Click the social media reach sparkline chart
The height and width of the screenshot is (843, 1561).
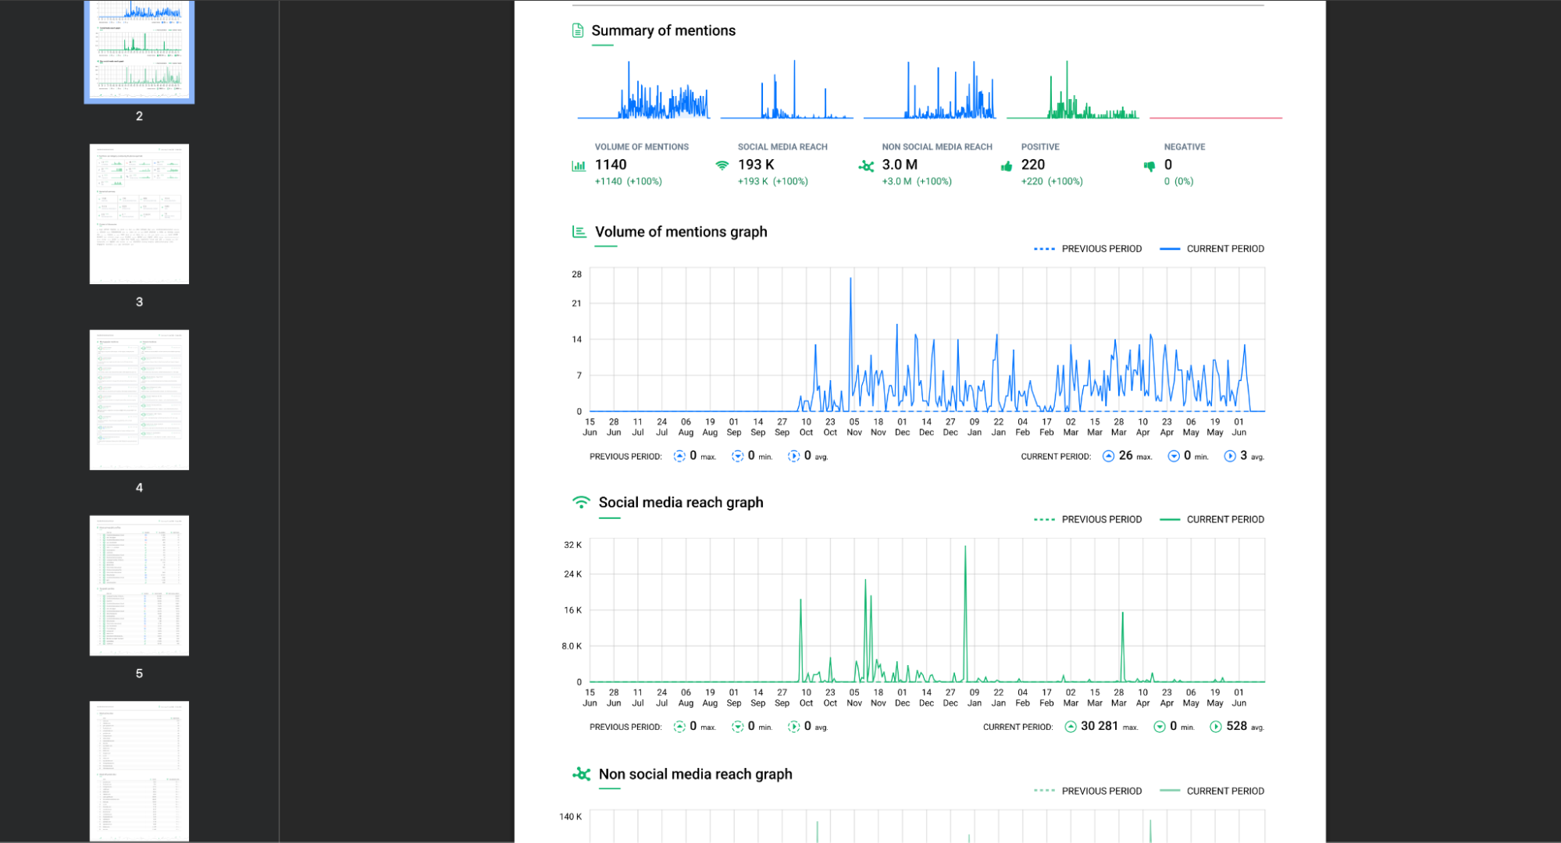pos(787,90)
